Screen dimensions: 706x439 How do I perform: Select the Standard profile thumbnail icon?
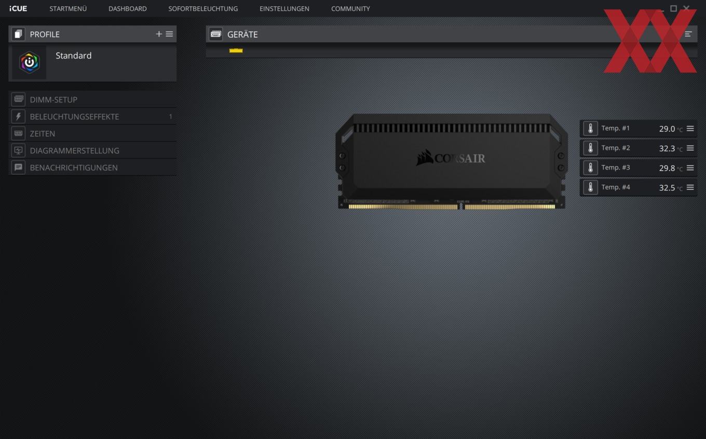coord(29,63)
